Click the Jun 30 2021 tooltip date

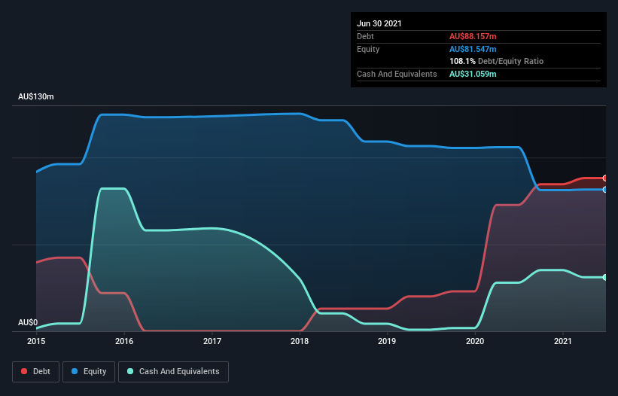click(379, 23)
